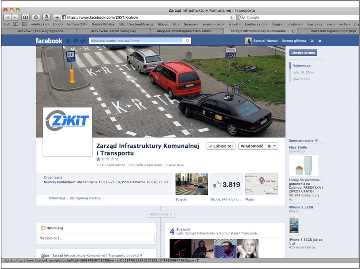Click the ZIKiT page profile logo
Viewport: 360px width, 269px height.
click(67, 132)
